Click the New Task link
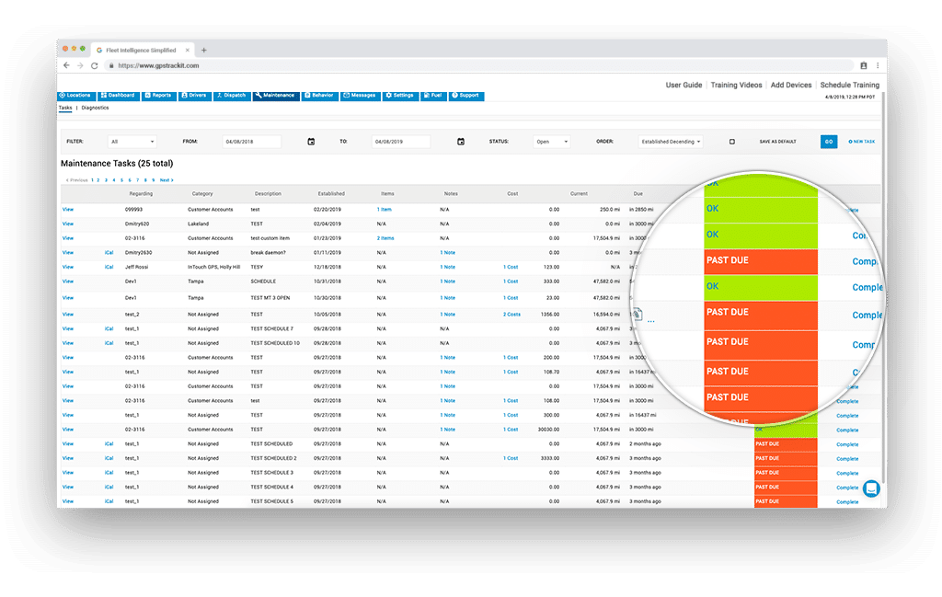The width and height of the screenshot is (942, 597). (x=862, y=142)
